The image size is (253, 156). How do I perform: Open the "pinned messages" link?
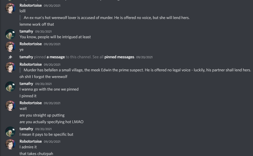(119, 57)
